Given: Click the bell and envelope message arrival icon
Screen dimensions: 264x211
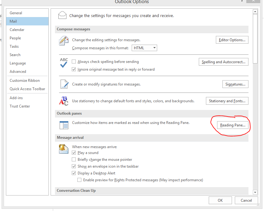Looking at the screenshot, I should click(x=63, y=149).
